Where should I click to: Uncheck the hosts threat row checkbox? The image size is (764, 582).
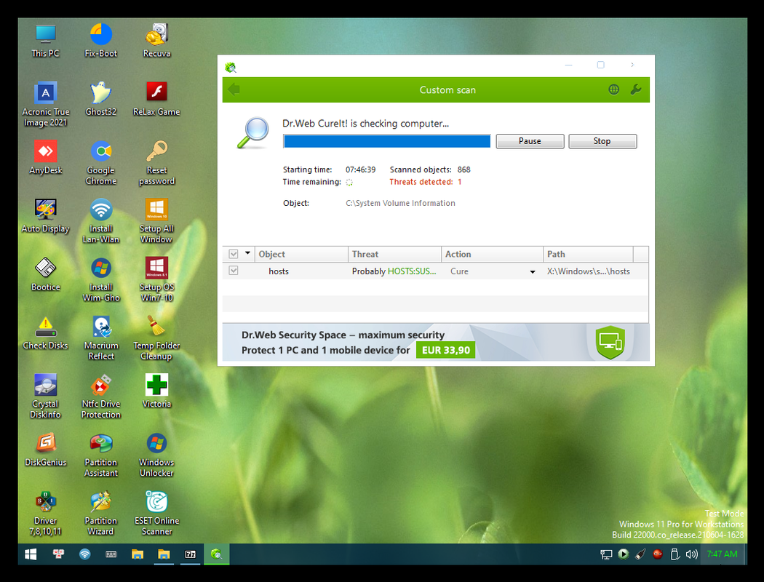[234, 271]
